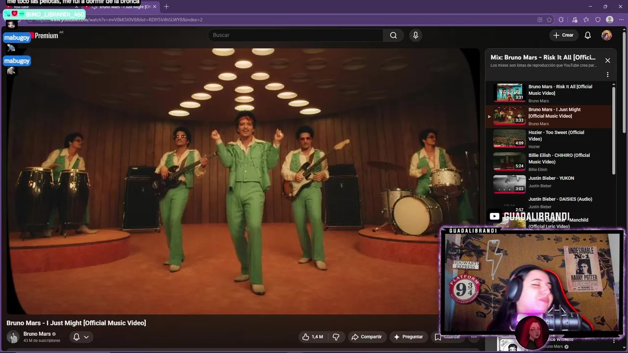Open the notifications bell in YouTube header

click(588, 35)
